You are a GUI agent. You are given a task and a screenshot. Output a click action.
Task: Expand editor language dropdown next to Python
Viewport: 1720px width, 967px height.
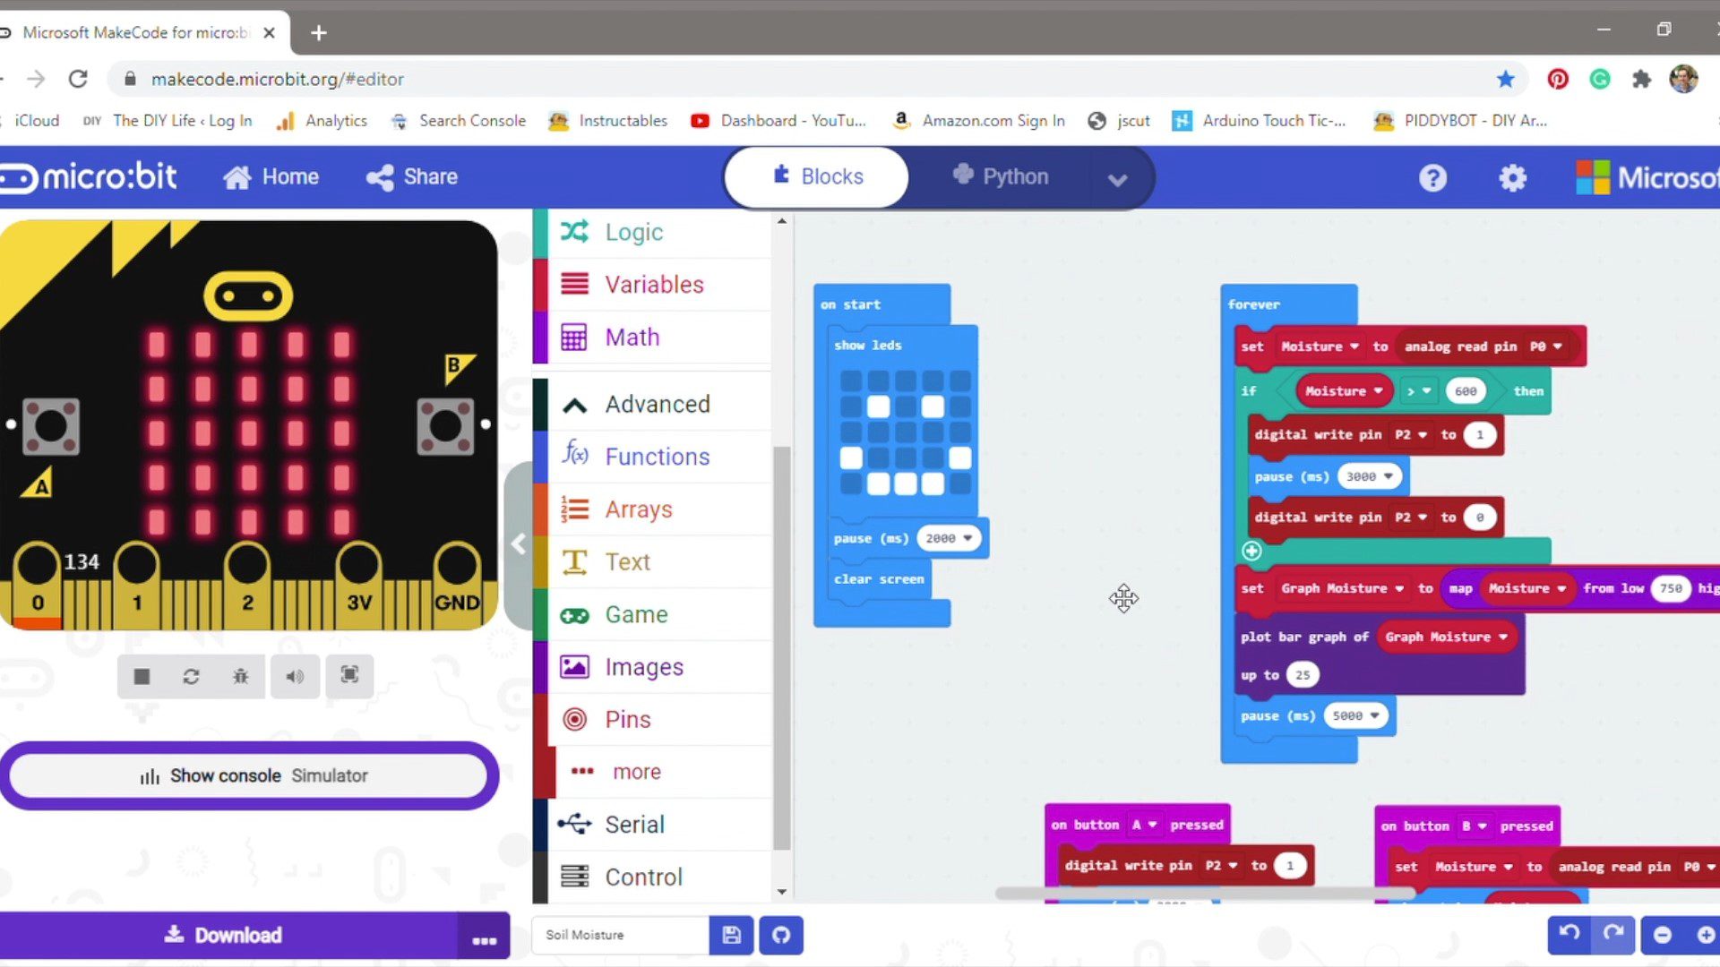(1116, 179)
